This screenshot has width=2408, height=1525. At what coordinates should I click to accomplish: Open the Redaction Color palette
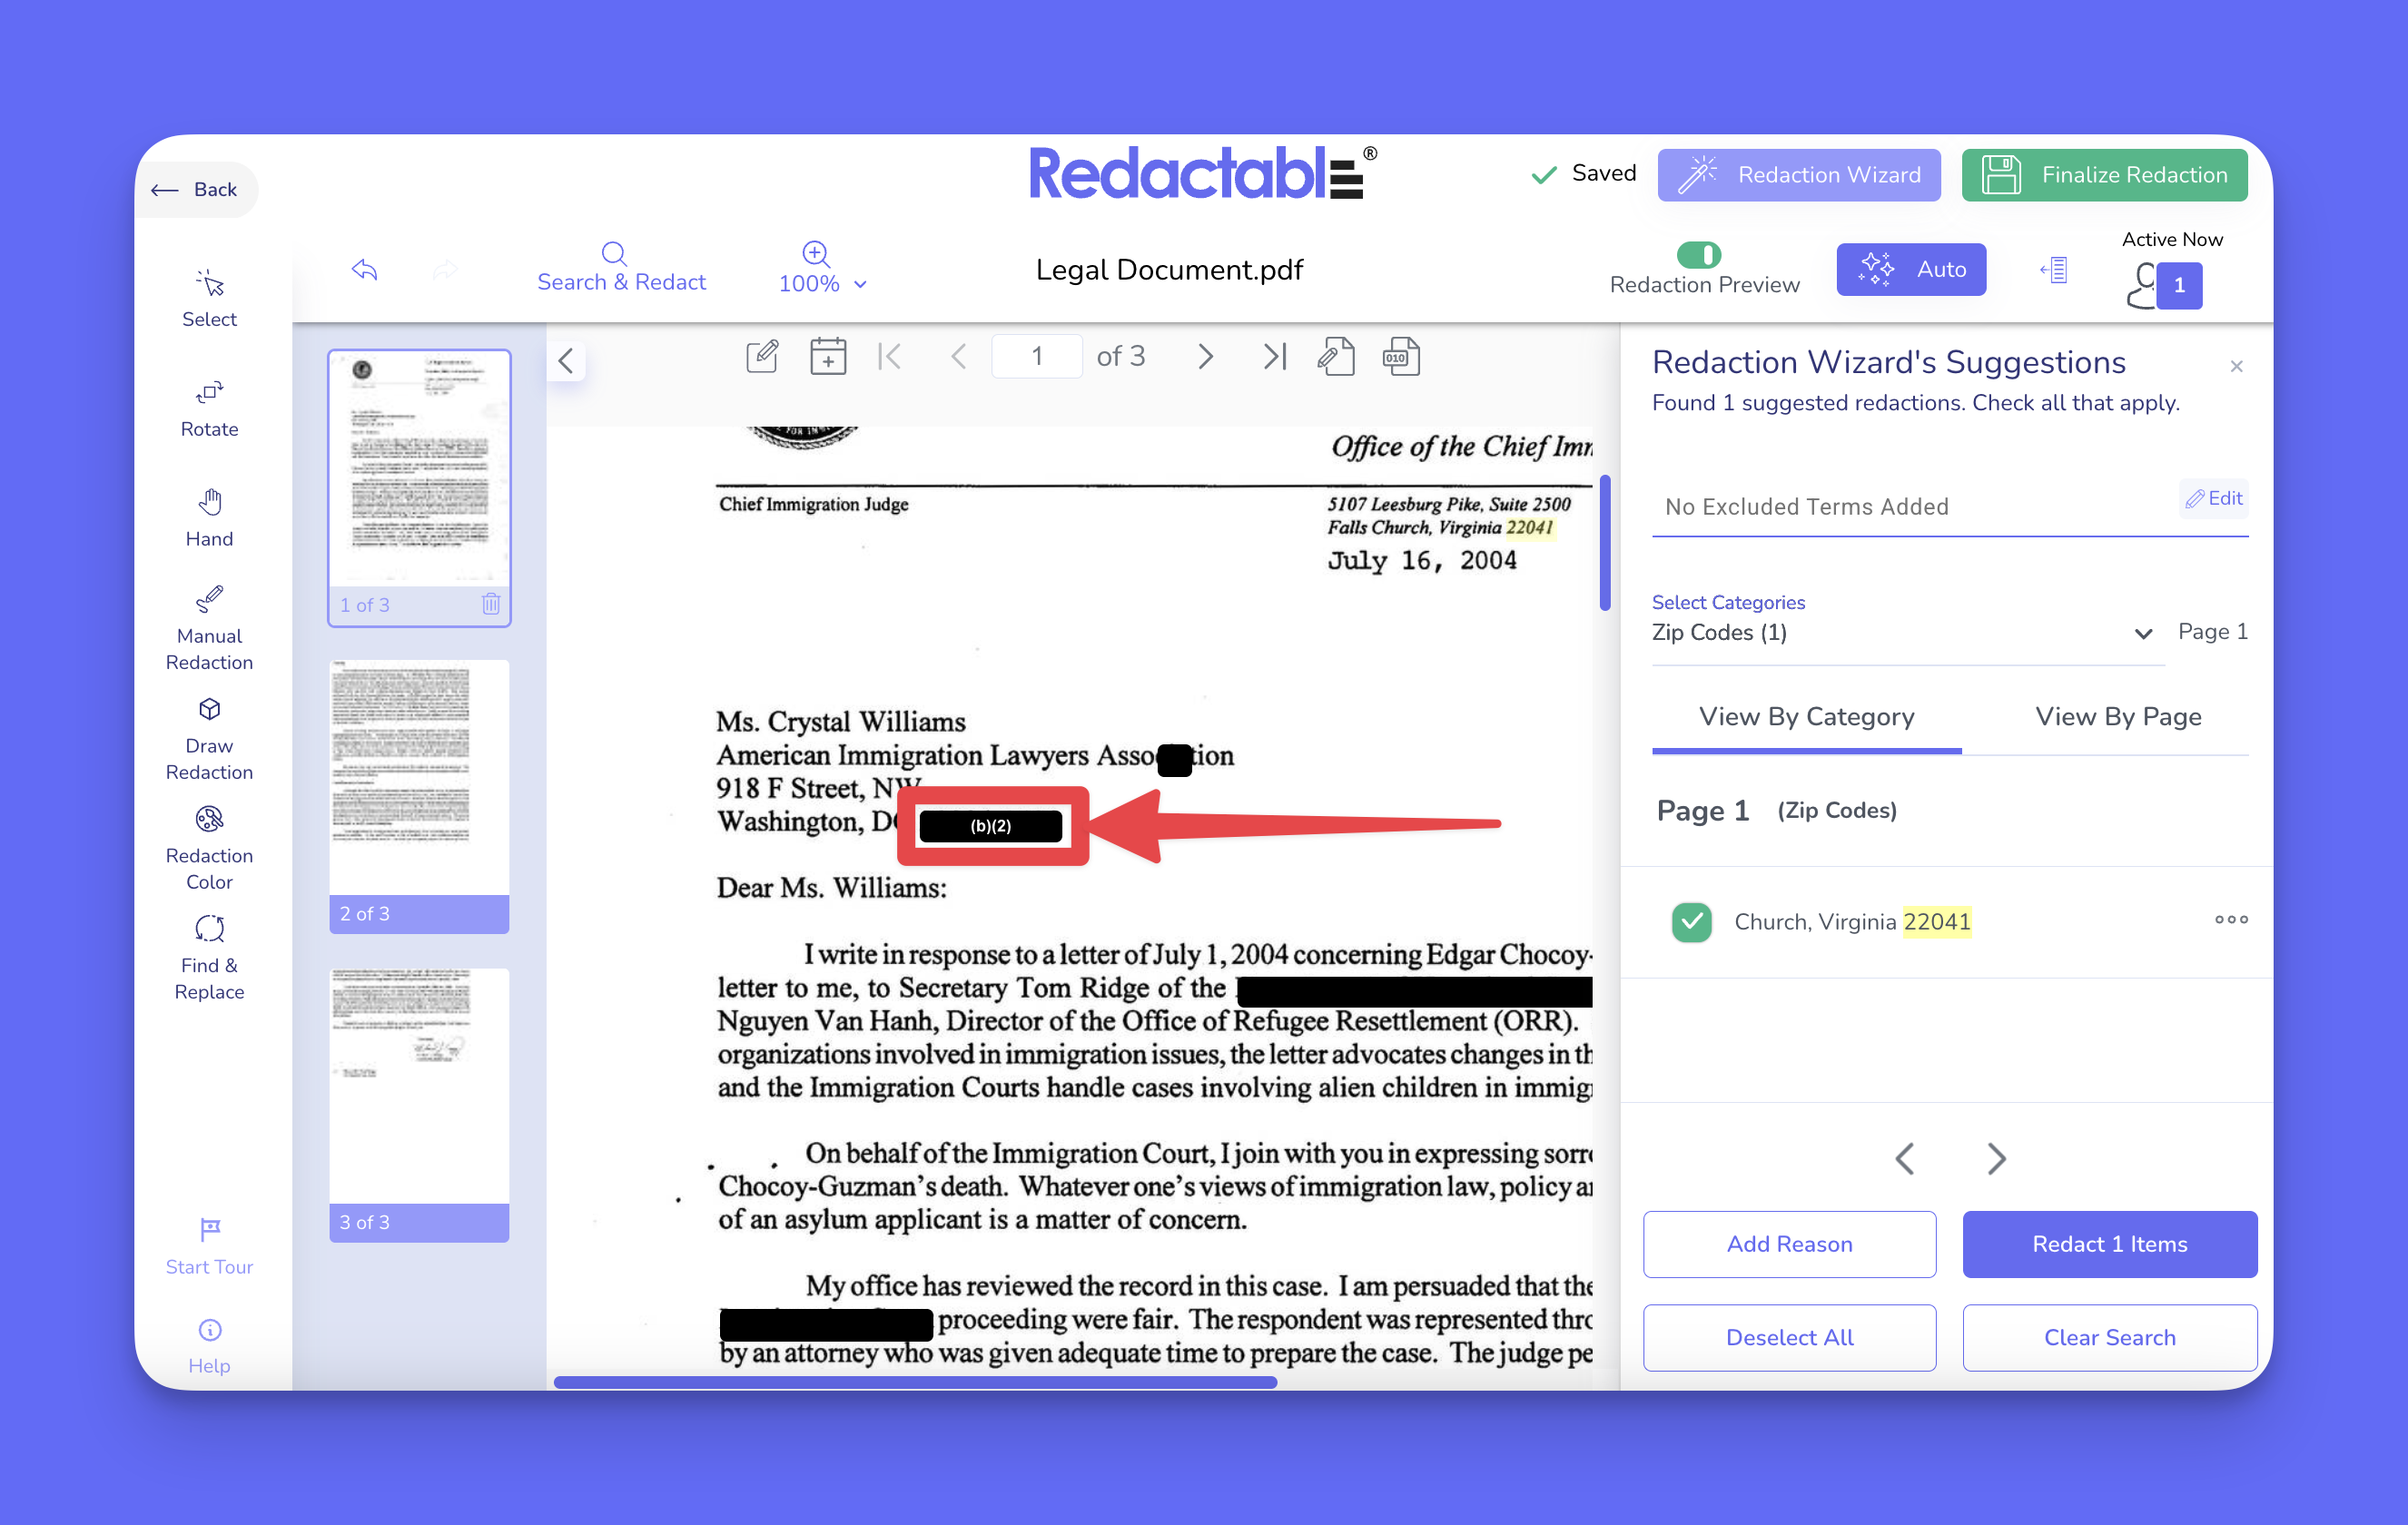(209, 847)
